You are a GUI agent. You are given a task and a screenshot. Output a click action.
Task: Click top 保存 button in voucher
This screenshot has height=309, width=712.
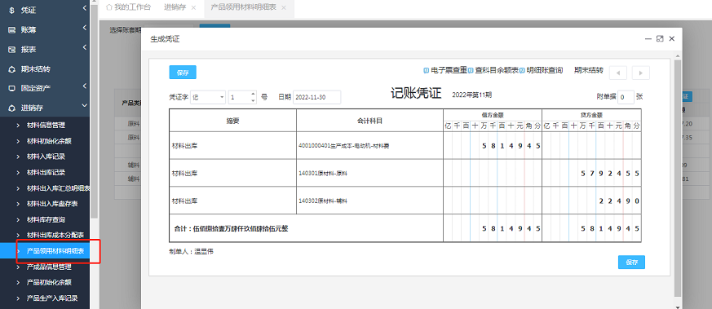coord(183,73)
